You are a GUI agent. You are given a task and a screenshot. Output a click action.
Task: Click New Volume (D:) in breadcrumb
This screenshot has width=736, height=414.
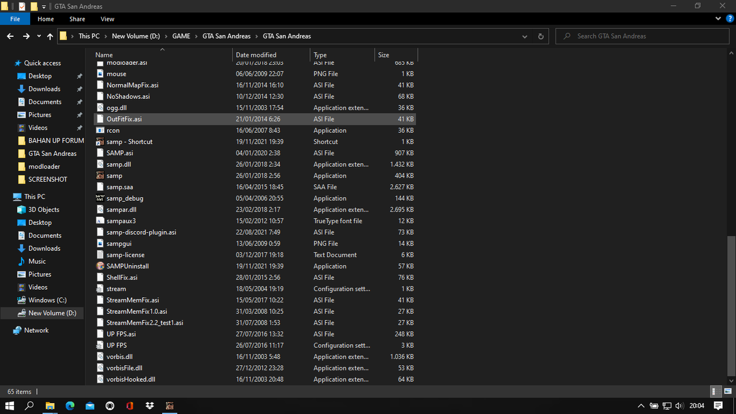tap(136, 36)
